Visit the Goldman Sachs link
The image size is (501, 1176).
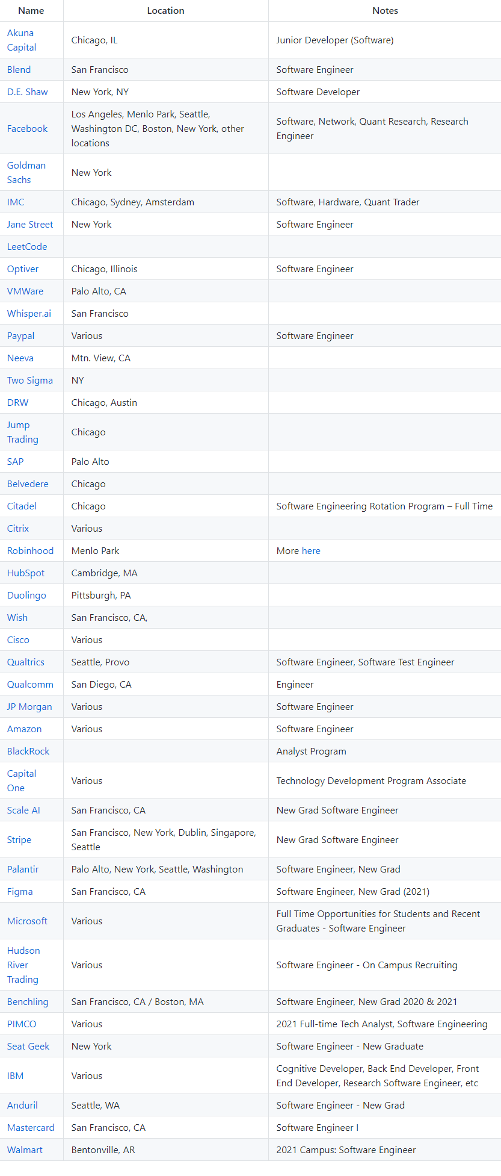click(x=26, y=173)
